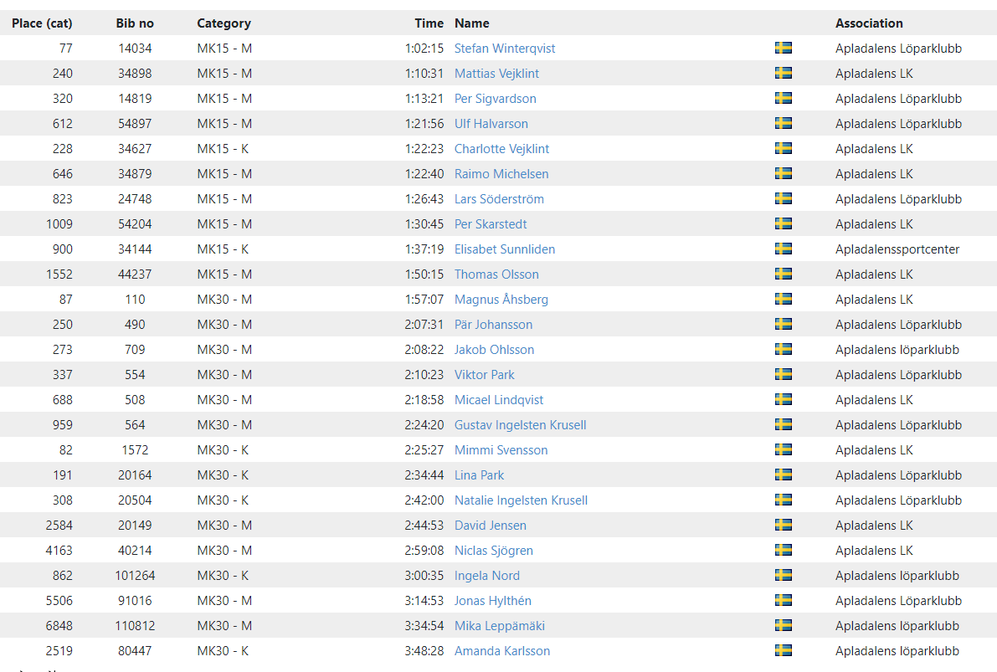This screenshot has width=997, height=672.
Task: Click the flag icon in Charlotte Vejklint's row
Action: (x=784, y=148)
